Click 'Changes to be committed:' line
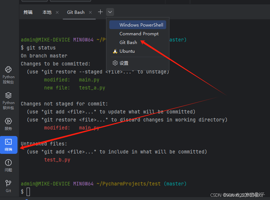Viewport: 270px width, 200px height. [x=55, y=64]
